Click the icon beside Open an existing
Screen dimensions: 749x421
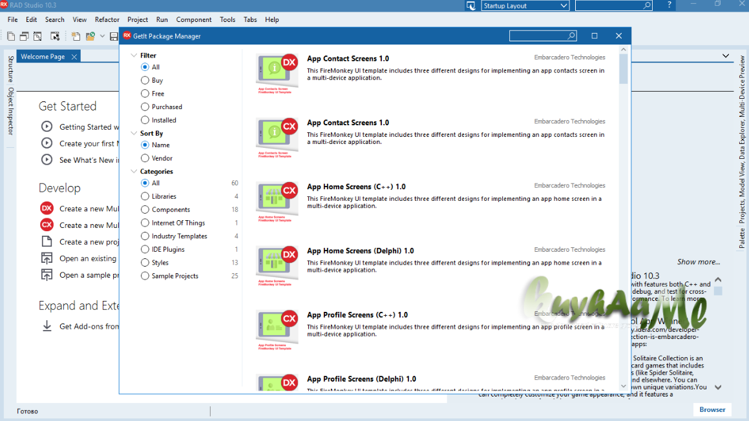tap(47, 258)
